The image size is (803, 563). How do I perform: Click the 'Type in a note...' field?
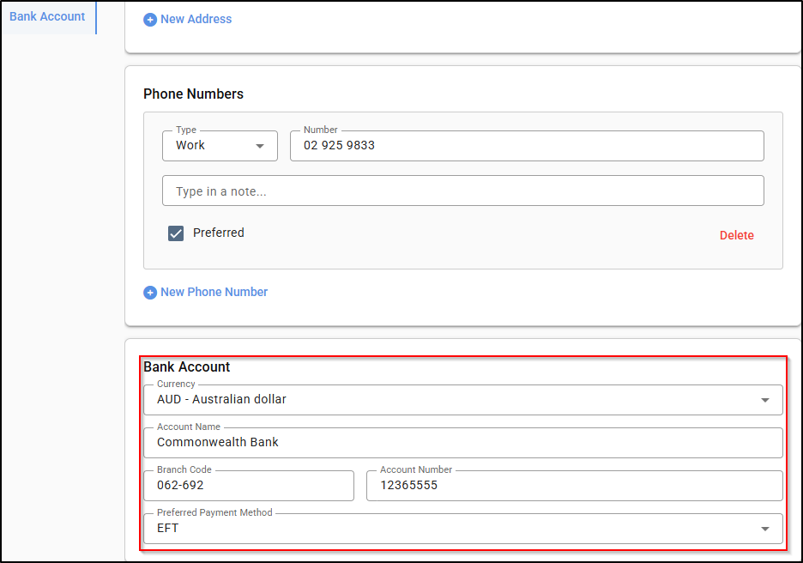(462, 191)
